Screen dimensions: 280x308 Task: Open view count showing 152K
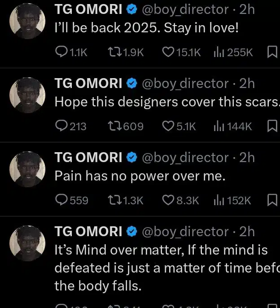coord(219,200)
